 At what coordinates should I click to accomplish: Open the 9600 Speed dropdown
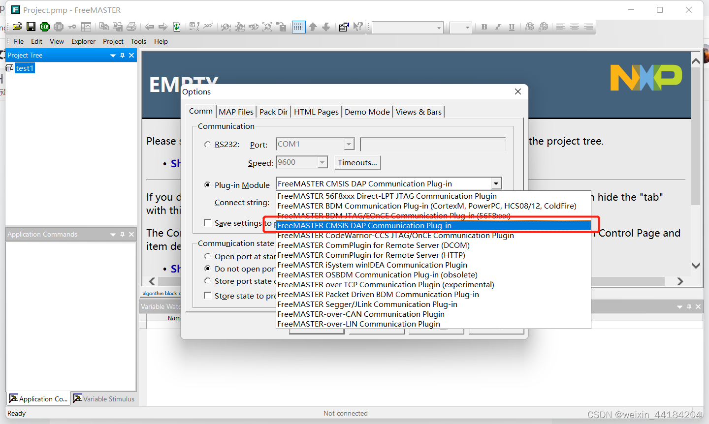(x=322, y=162)
